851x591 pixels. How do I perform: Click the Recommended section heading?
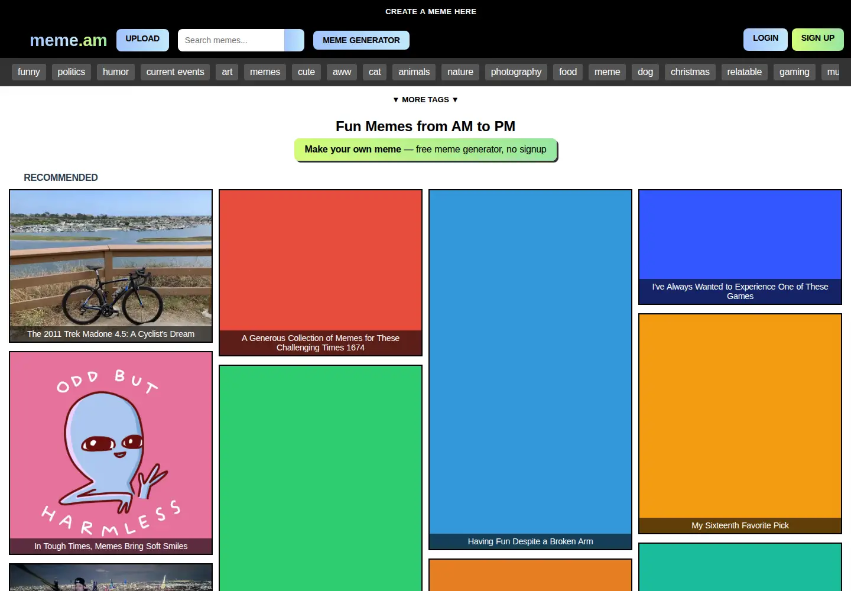click(61, 177)
